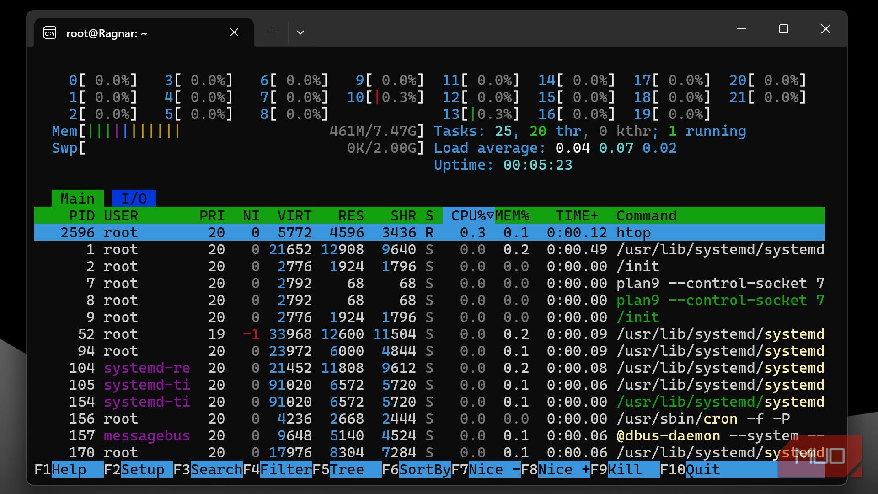Switch to the I/O tab
878x494 pixels.
pos(134,199)
